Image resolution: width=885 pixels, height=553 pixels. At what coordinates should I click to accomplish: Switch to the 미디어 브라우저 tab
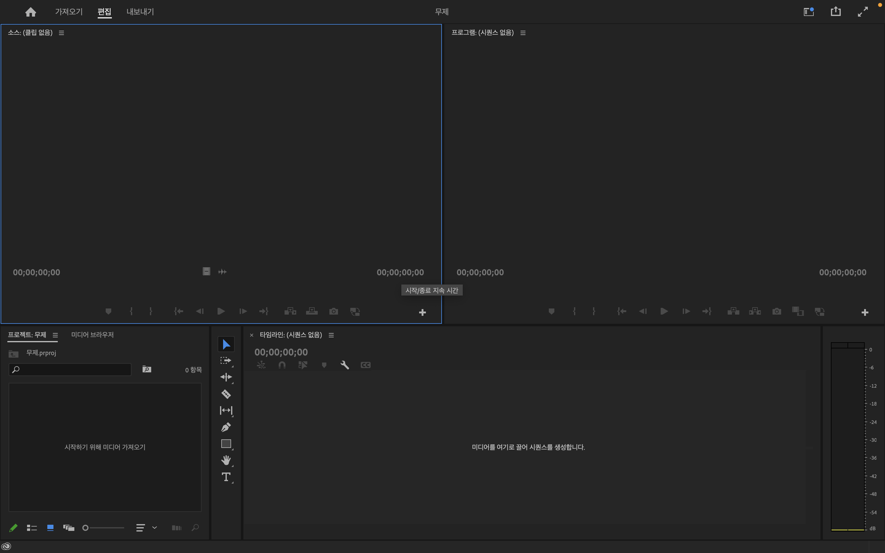[x=92, y=335]
